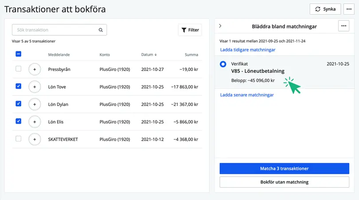
Task: Toggle the select-all header checkbox
Action: pyautogui.click(x=18, y=54)
